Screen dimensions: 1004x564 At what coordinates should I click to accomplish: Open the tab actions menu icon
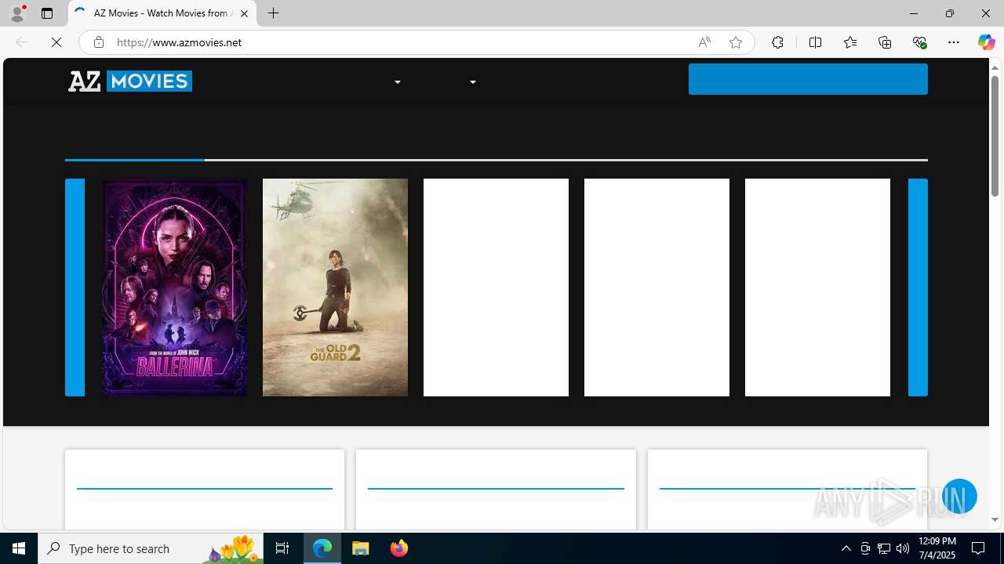47,13
